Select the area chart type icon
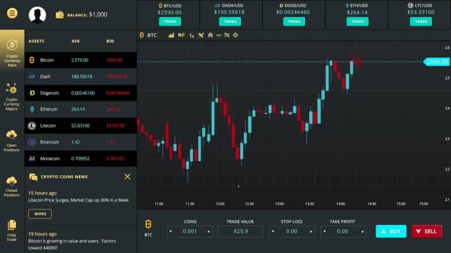This screenshot has width=451, height=253. click(172, 35)
